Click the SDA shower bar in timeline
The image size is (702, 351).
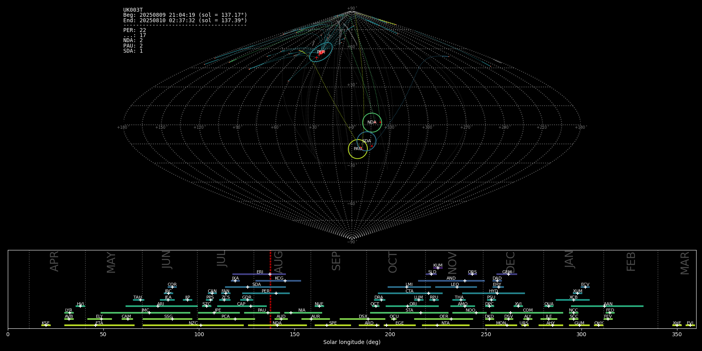point(255,287)
